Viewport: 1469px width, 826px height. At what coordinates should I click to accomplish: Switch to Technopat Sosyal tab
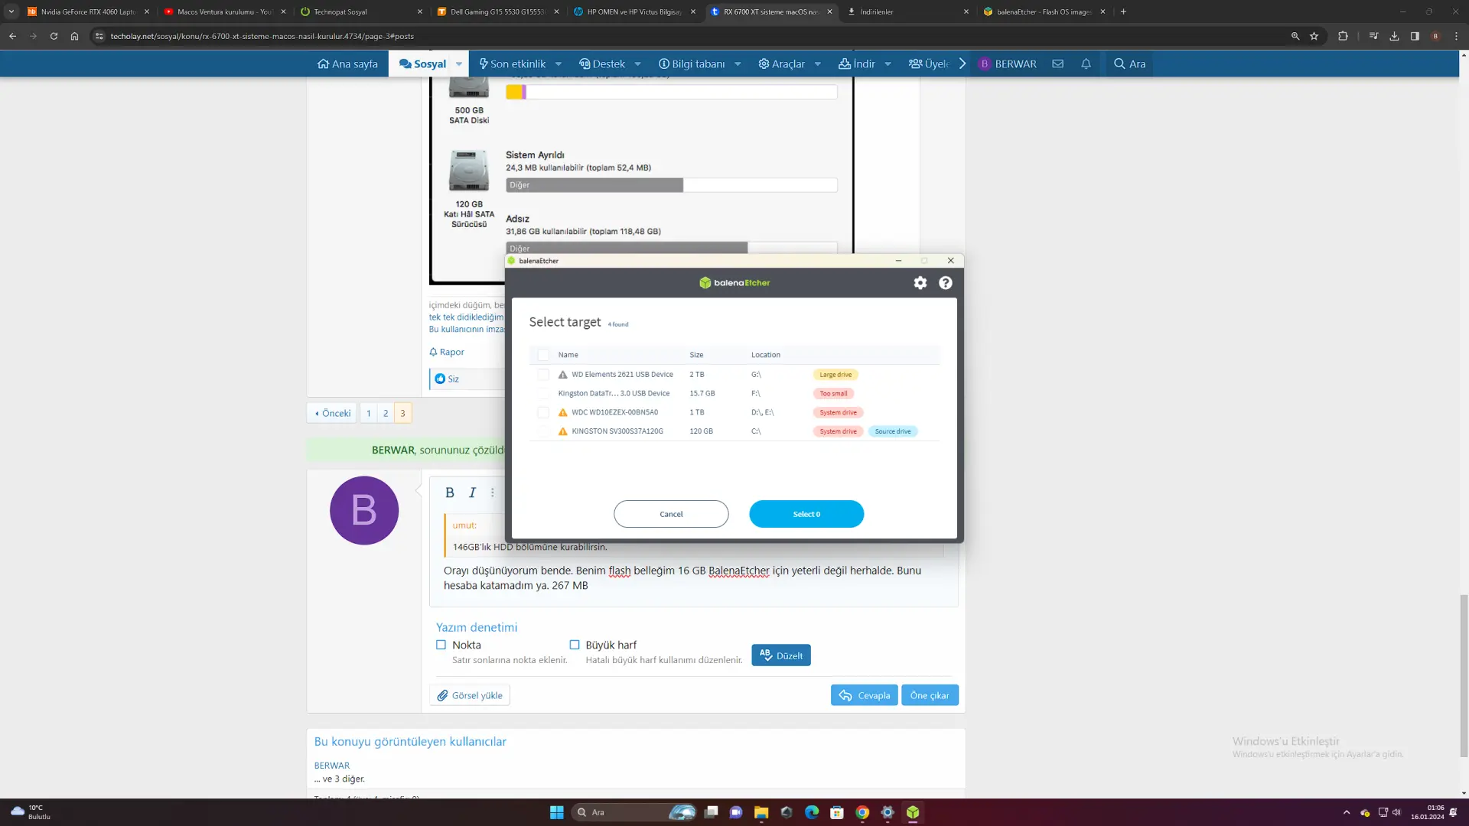point(360,11)
